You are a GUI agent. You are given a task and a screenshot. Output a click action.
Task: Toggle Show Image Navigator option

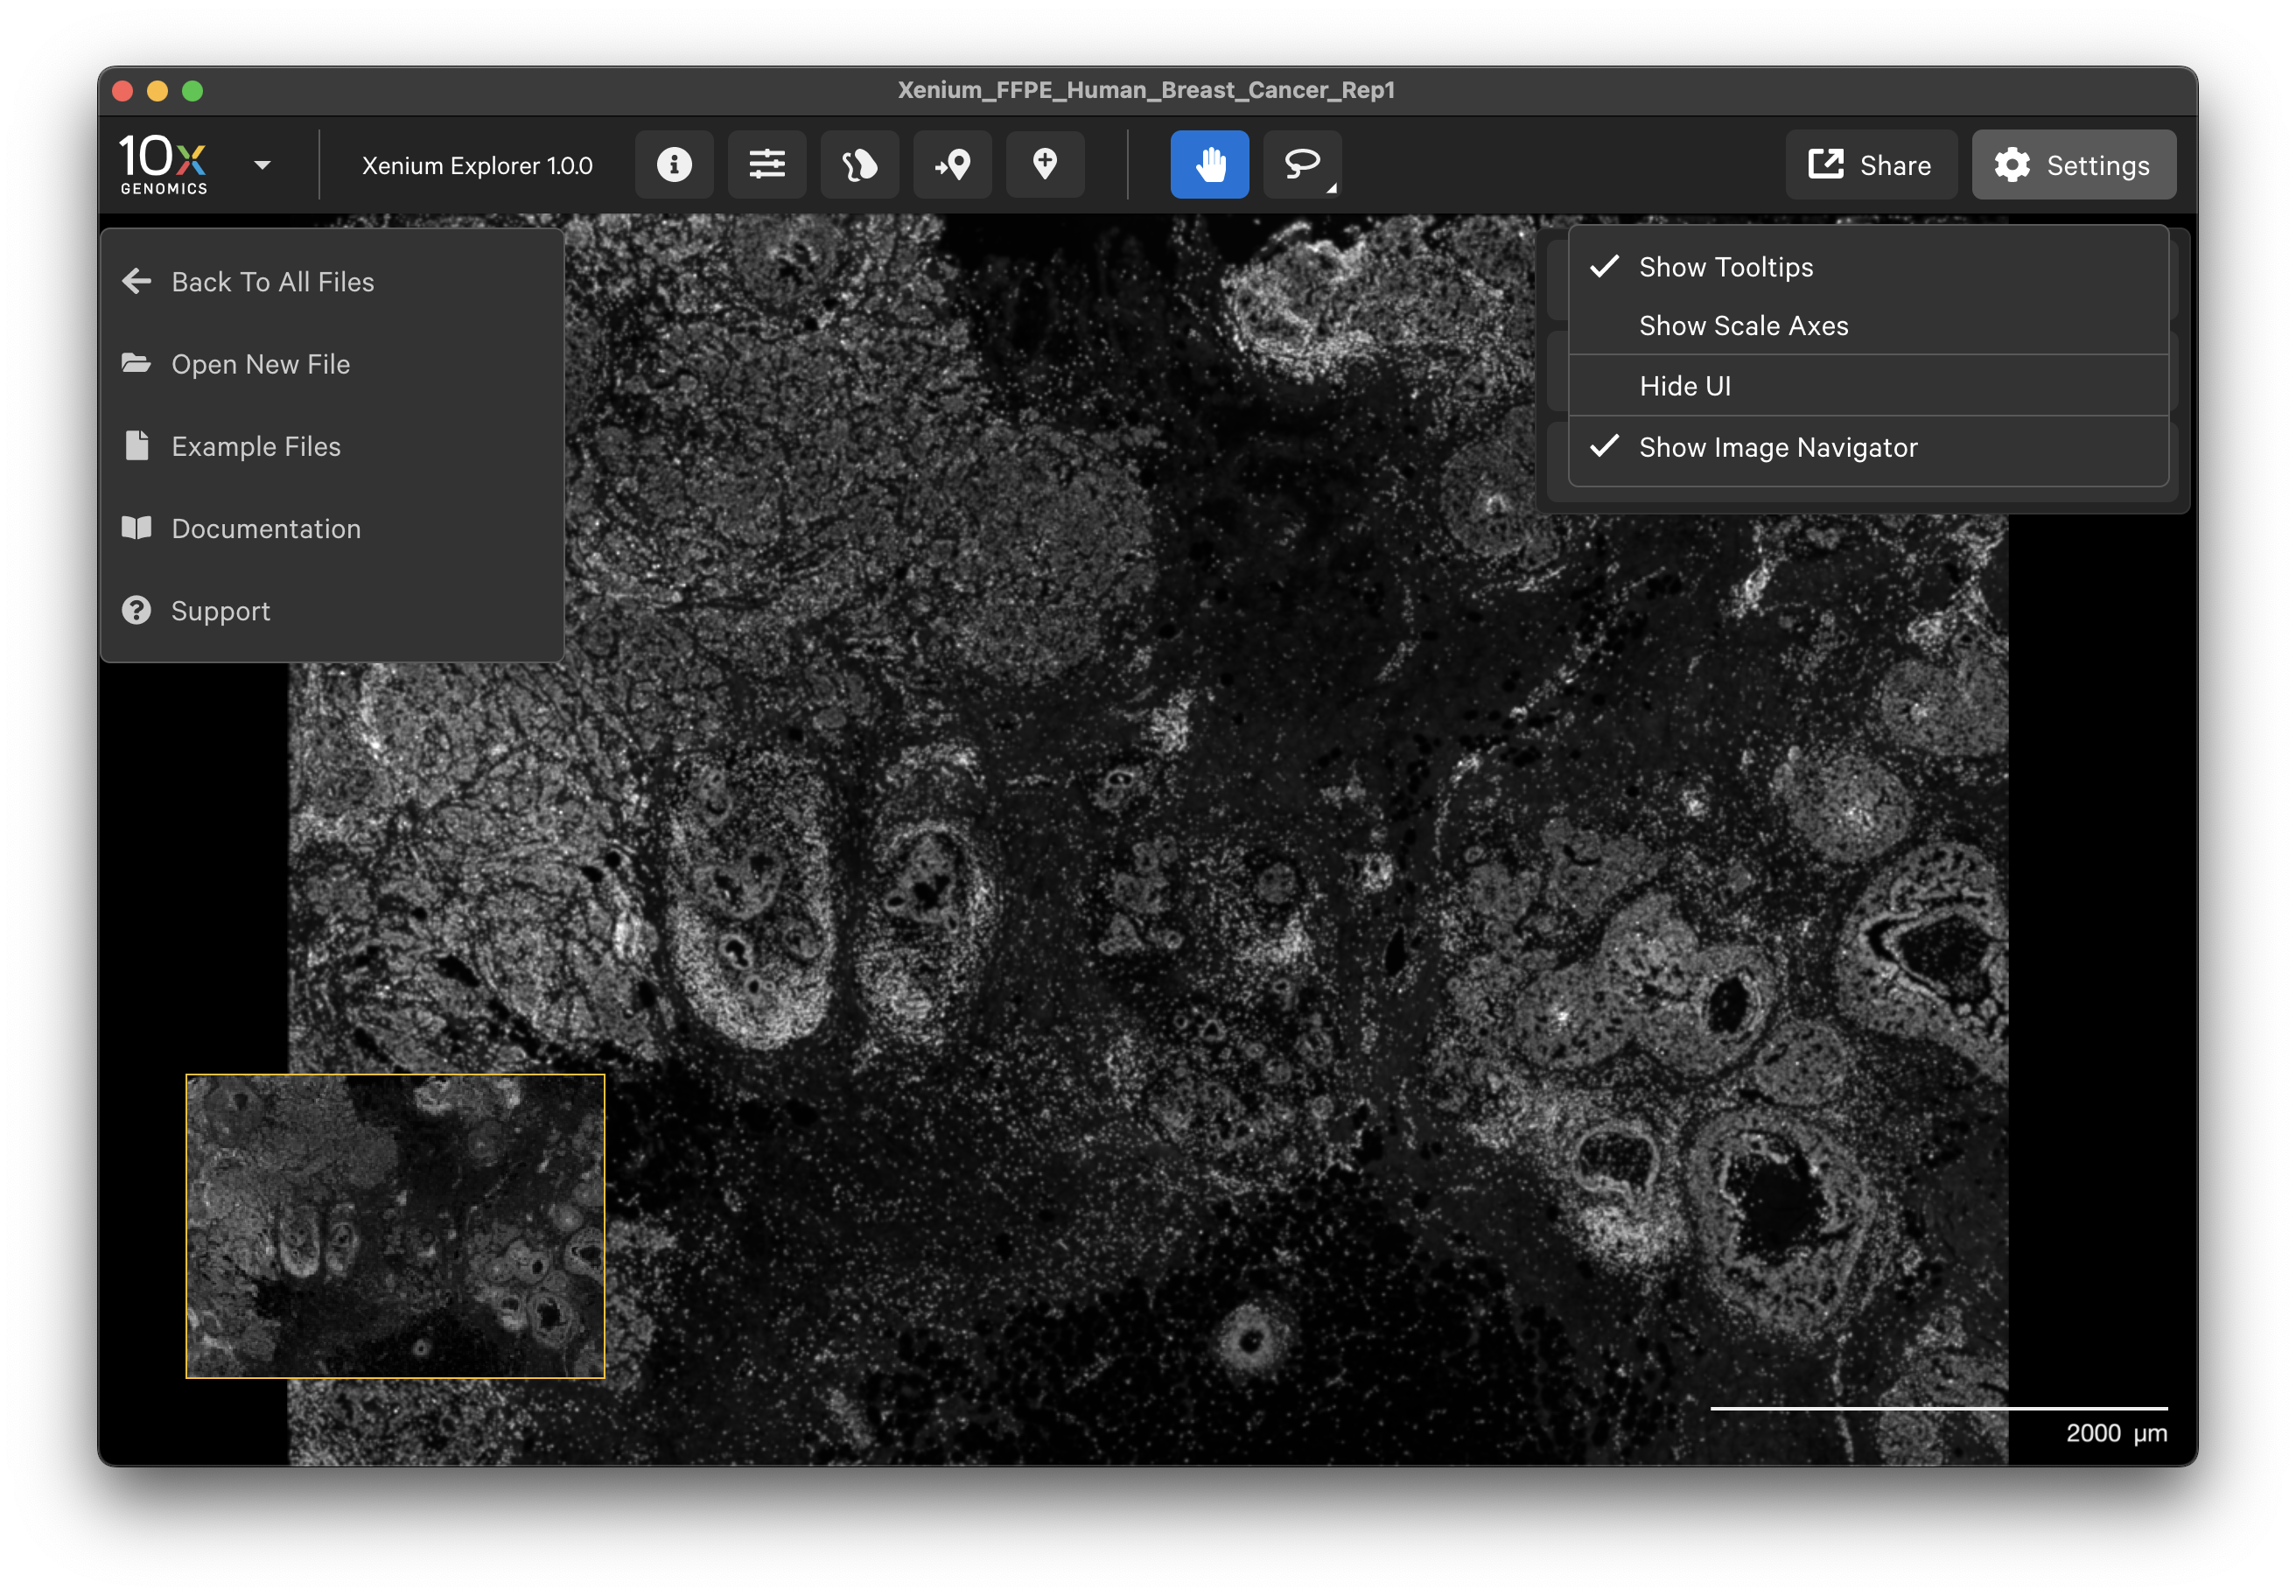[1868, 447]
